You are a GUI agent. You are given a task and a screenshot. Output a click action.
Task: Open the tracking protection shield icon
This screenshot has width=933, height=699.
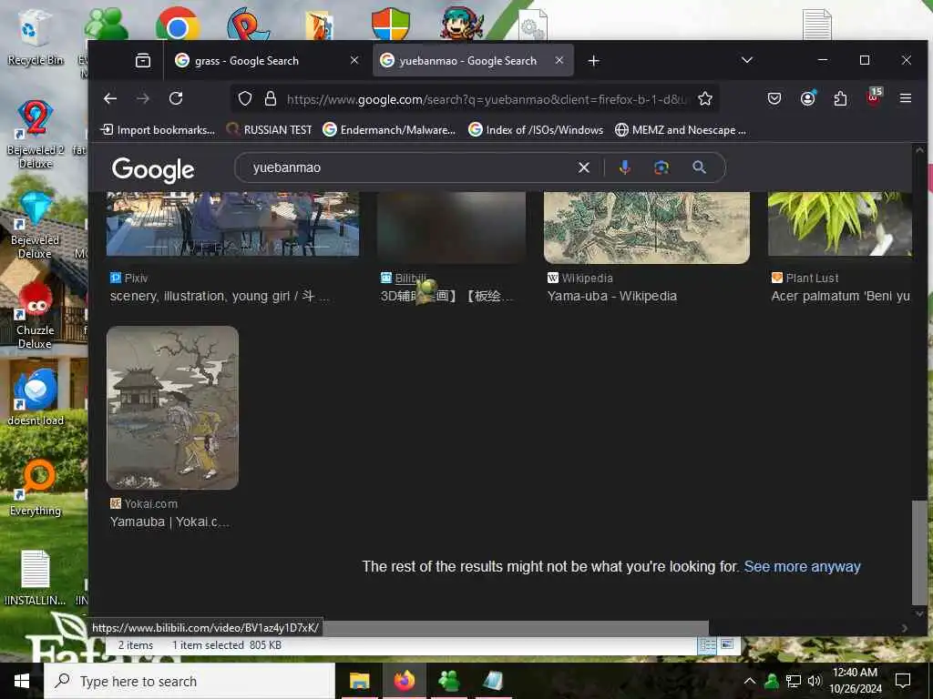(245, 98)
